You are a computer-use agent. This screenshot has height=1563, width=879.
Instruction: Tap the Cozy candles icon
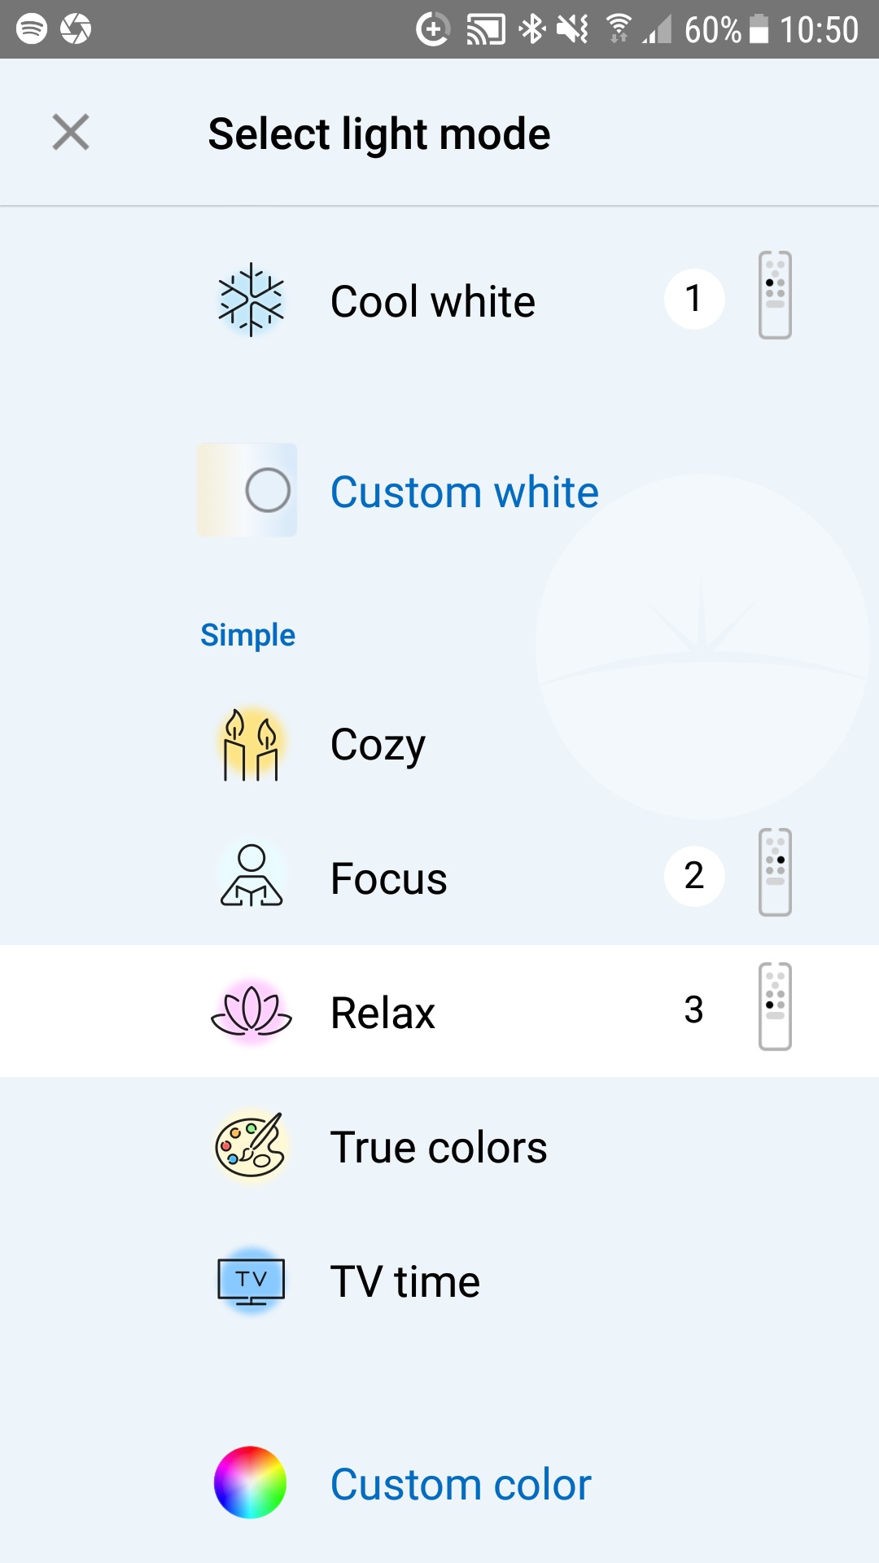point(251,742)
